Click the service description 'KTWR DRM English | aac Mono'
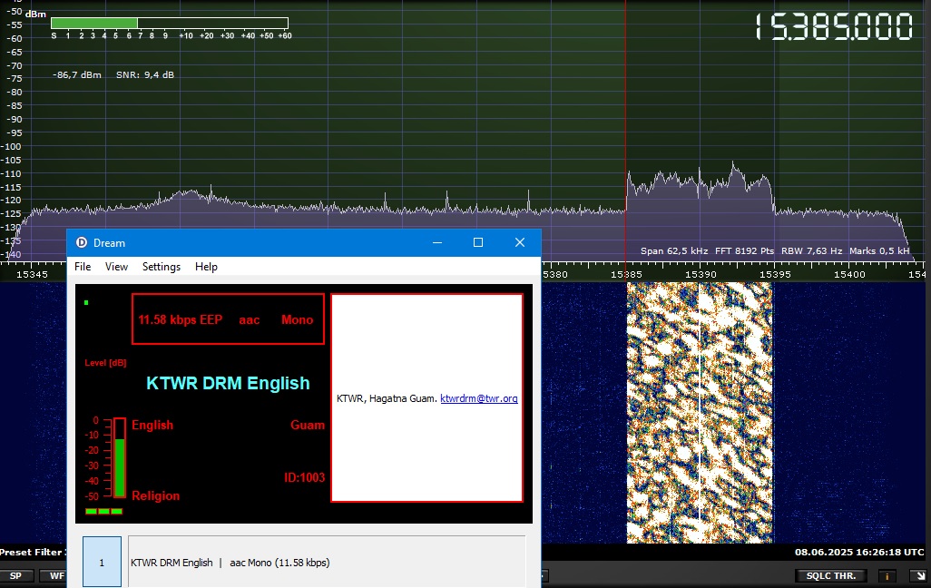The width and height of the screenshot is (931, 588). point(230,563)
